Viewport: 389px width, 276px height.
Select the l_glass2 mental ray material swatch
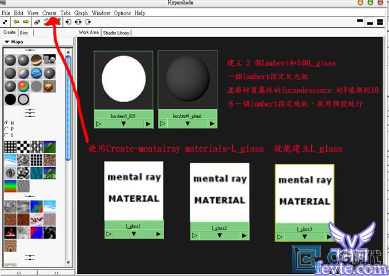click(220, 192)
